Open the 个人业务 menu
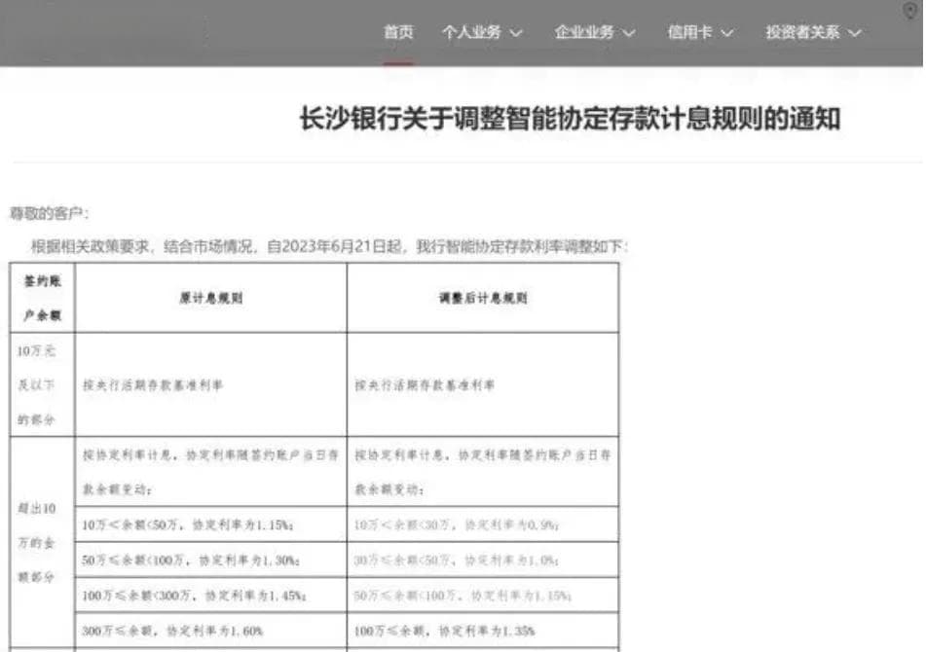 click(x=471, y=32)
